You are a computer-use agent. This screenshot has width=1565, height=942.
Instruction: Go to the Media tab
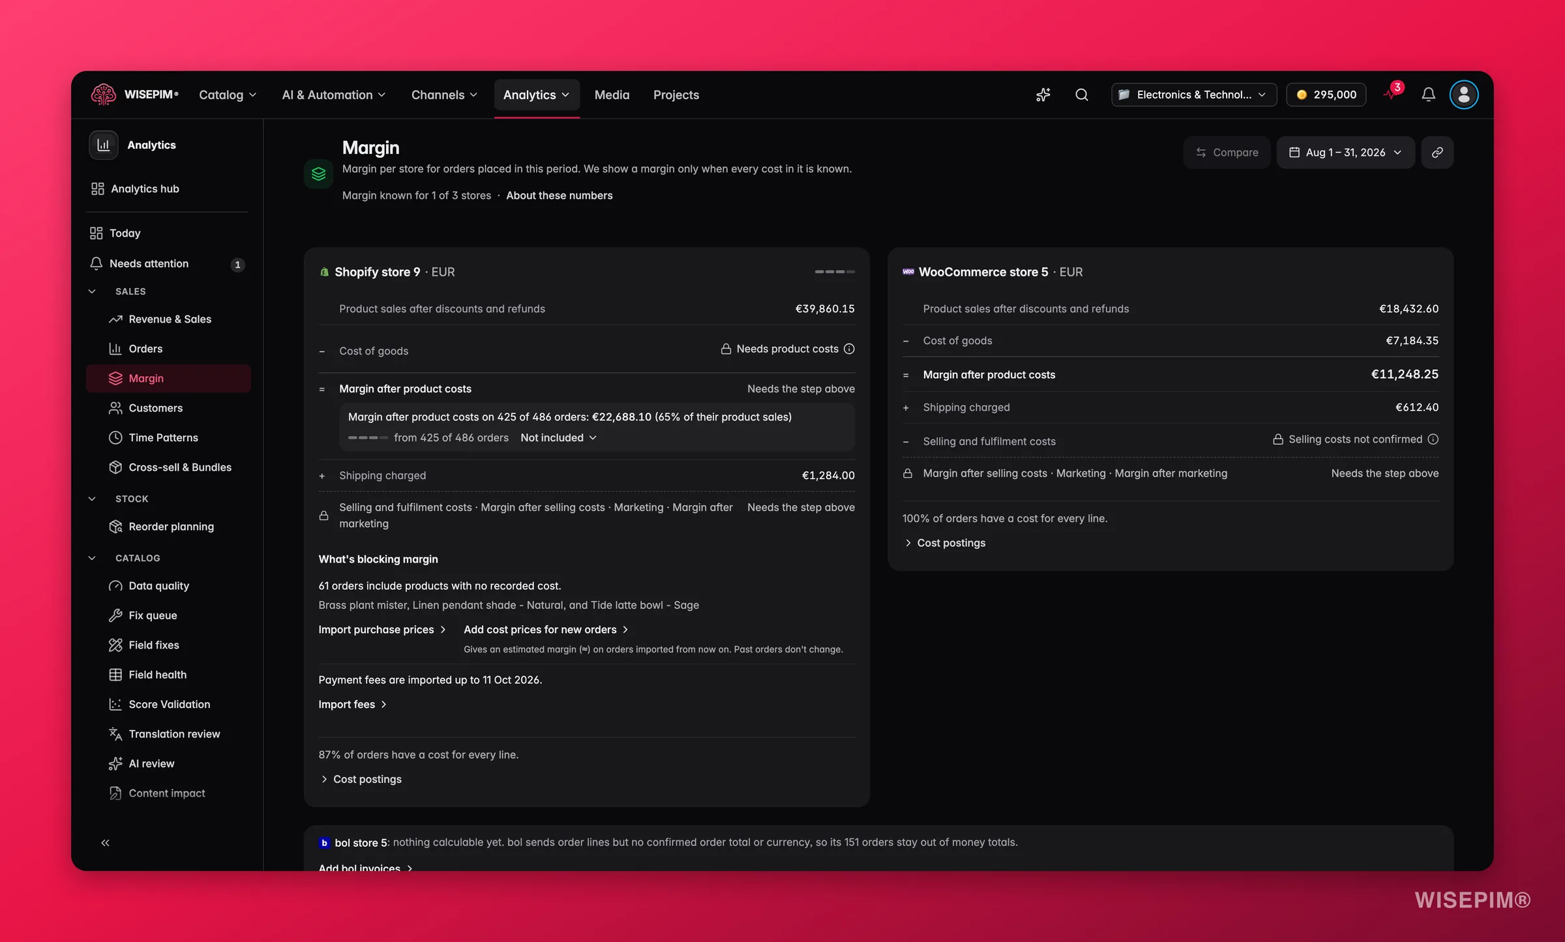click(612, 95)
